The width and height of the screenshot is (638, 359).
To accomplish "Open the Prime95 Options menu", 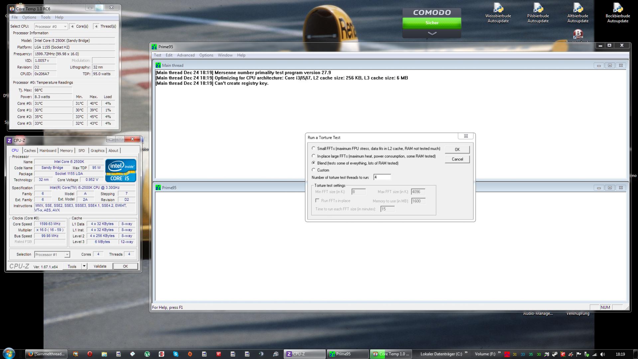I will [206, 55].
